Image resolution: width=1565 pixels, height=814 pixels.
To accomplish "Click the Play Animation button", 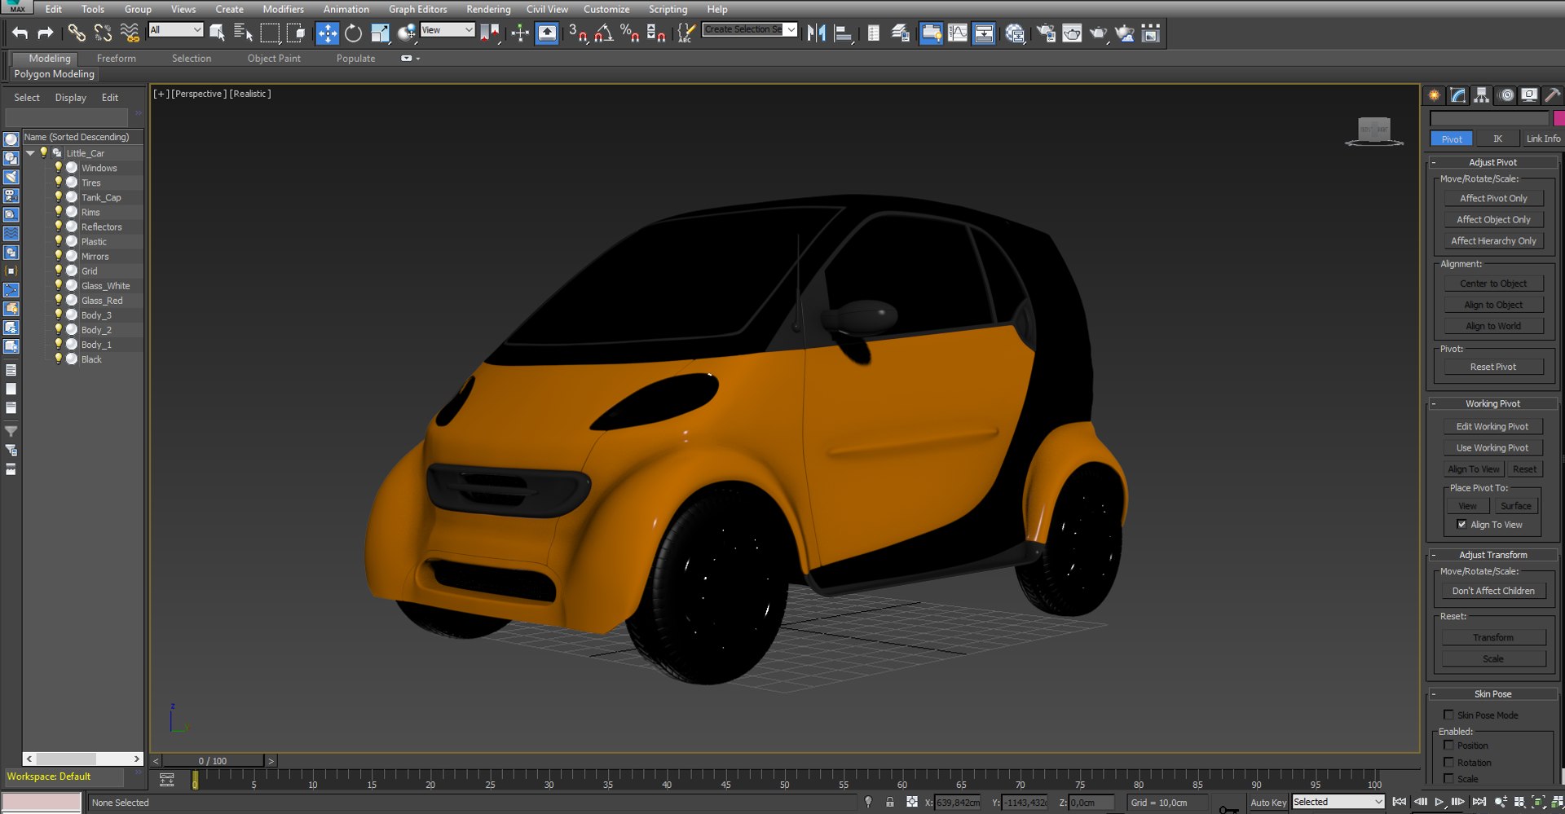I will (x=1439, y=802).
